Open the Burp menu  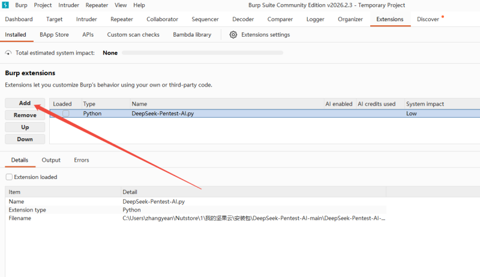(21, 5)
